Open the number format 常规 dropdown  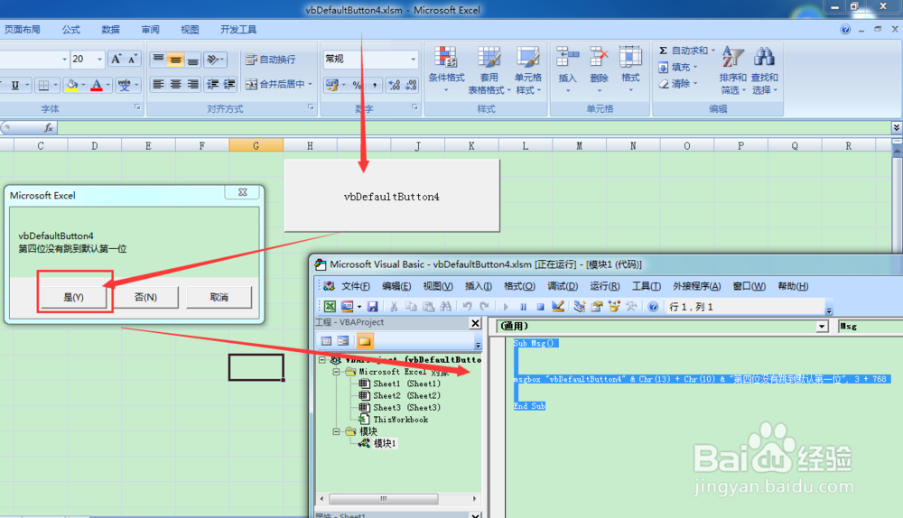click(413, 59)
